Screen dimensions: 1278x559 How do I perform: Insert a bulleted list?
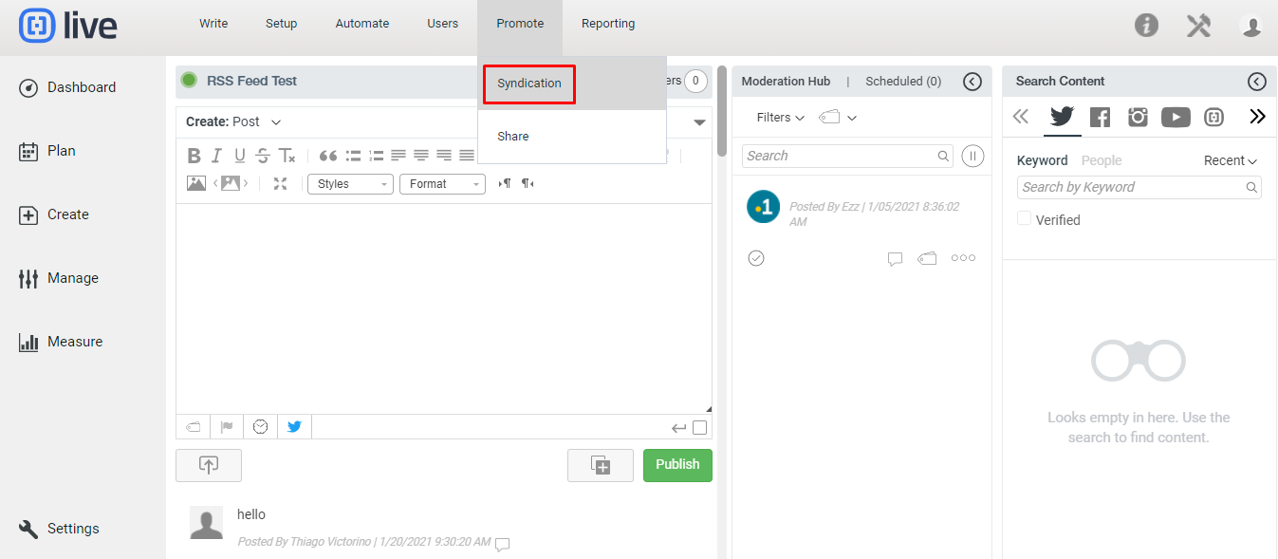(353, 156)
